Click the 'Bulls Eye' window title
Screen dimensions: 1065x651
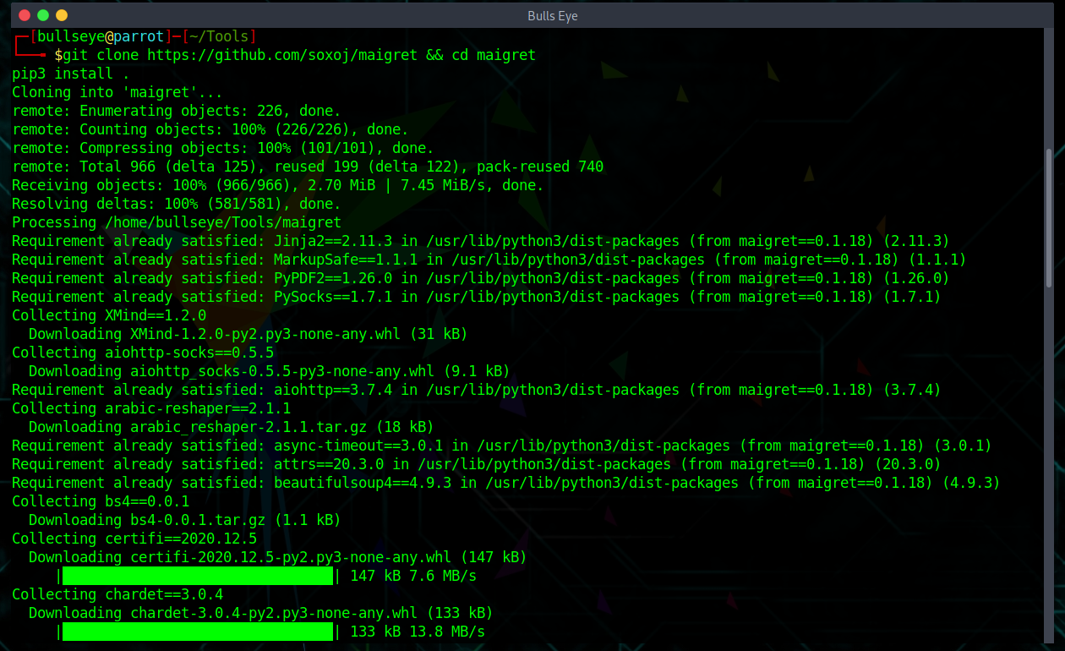click(552, 16)
